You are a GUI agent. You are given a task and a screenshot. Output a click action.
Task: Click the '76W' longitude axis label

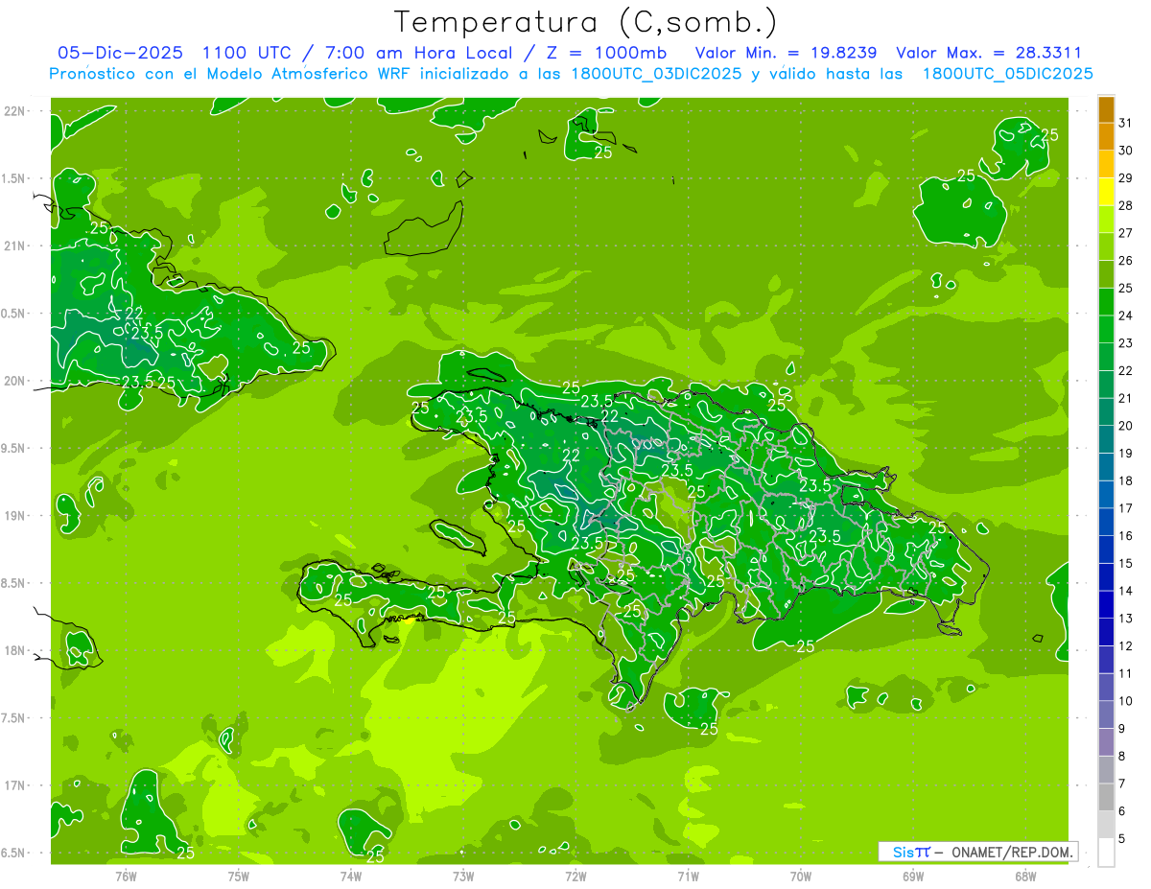coord(126,877)
